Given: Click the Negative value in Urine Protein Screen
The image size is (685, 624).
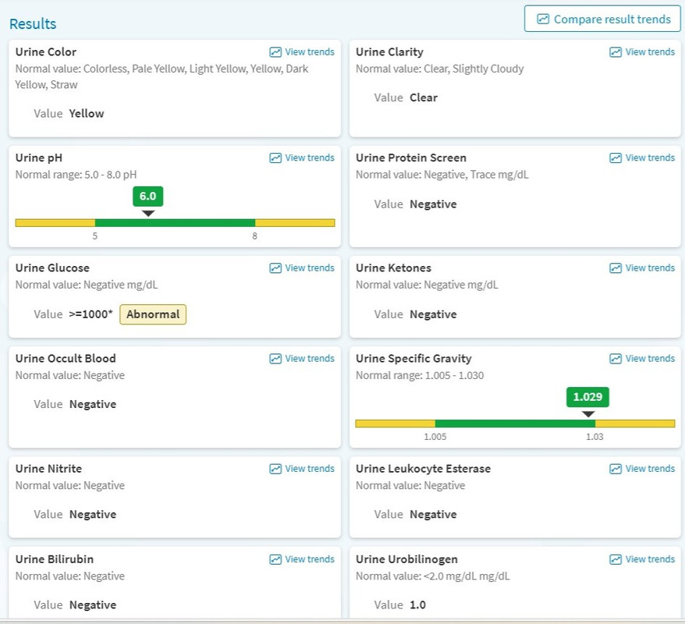Looking at the screenshot, I should click(x=433, y=204).
